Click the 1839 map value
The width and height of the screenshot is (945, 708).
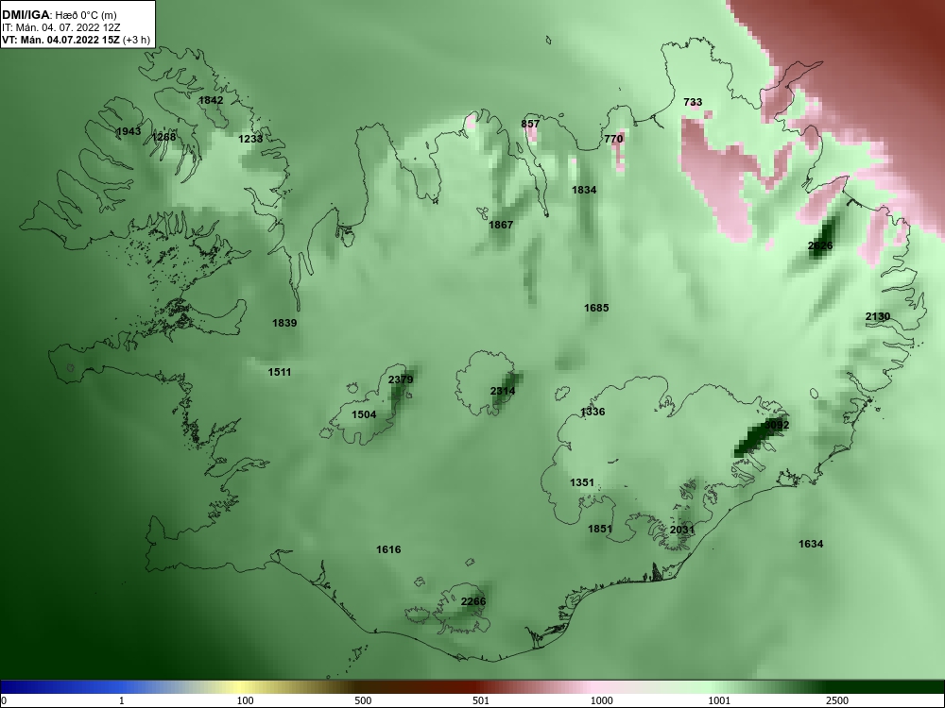(x=284, y=323)
